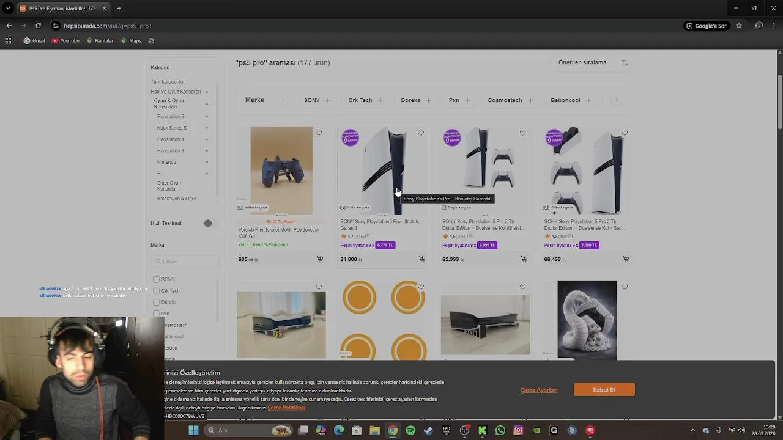This screenshot has width=783, height=440.
Task: Collapse the Hobi ve Oyun Konsolları category
Action: 207,92
